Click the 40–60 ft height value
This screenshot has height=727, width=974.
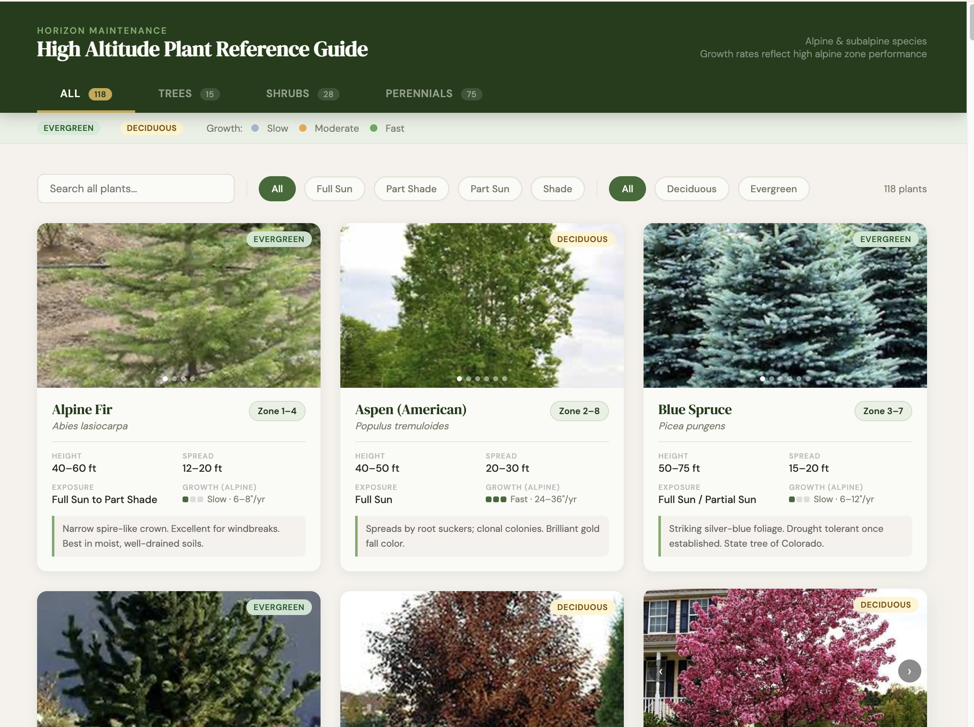click(x=74, y=468)
